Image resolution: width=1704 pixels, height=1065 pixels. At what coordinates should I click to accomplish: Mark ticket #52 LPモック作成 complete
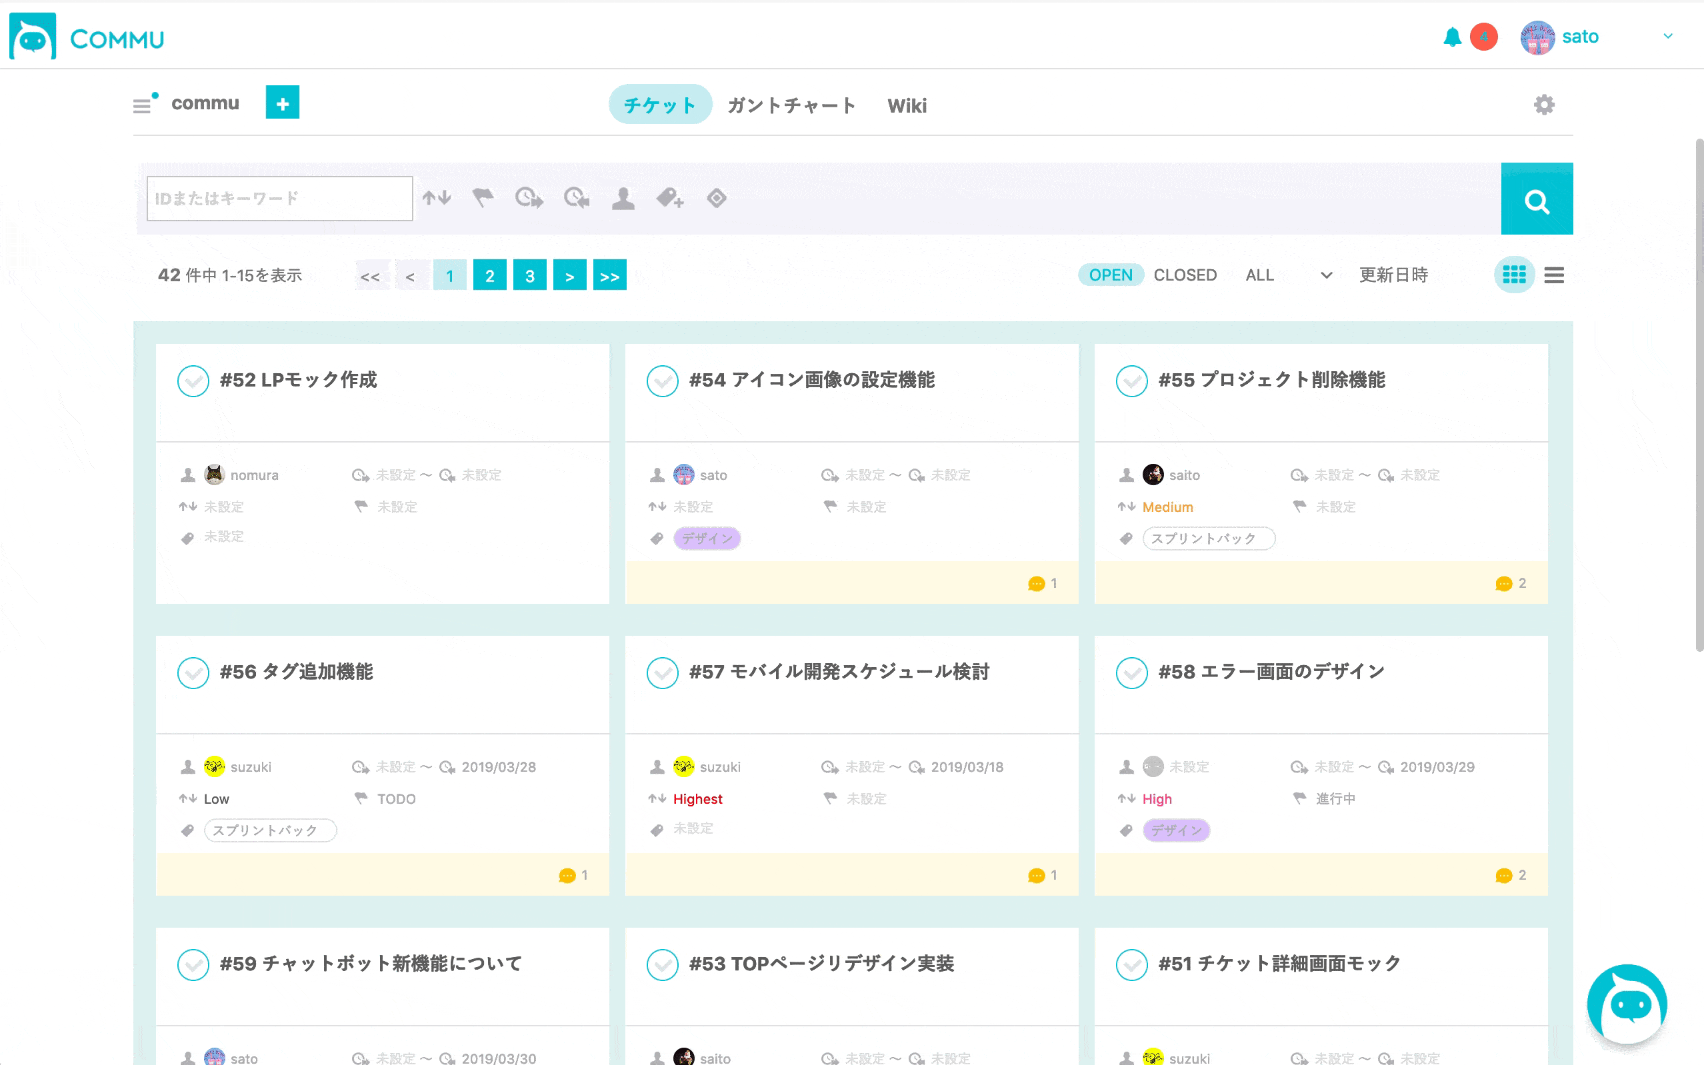[x=193, y=381]
